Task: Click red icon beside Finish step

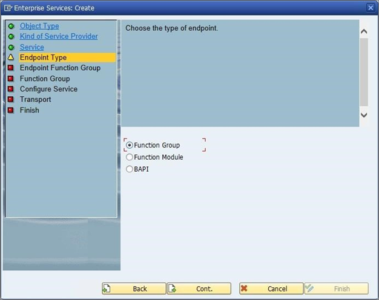Action: pyautogui.click(x=11, y=110)
